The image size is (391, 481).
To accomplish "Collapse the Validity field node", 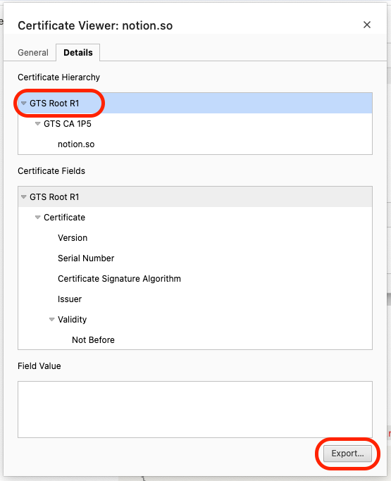I will (52, 320).
